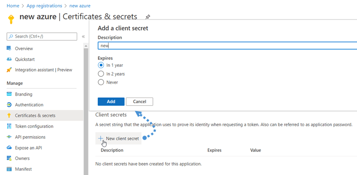Screen dimensions: 357x175
Task: Select the 'In 1 year' expiry option
Action: click(101, 65)
